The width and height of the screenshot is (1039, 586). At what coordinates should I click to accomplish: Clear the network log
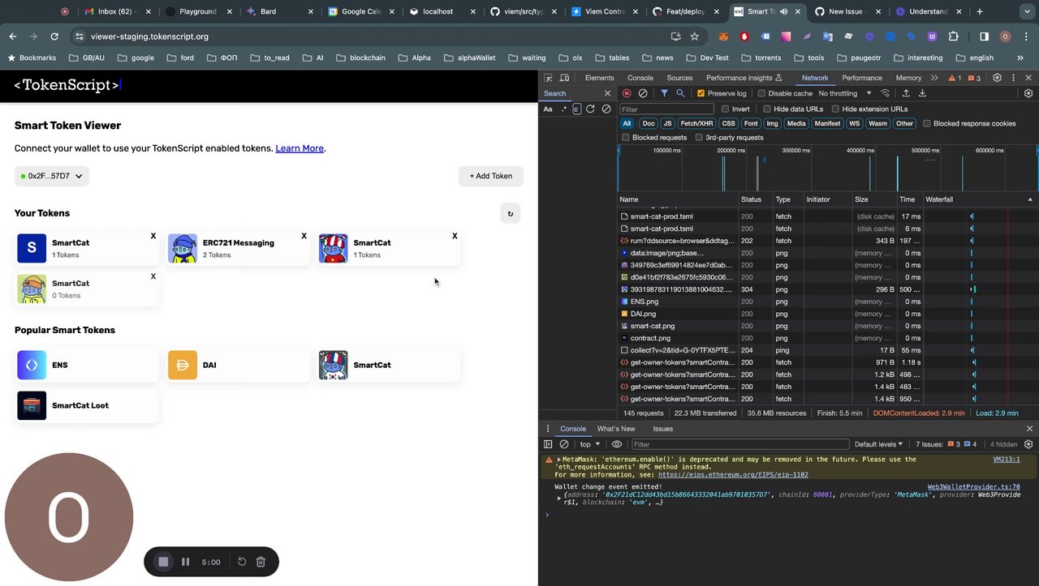coord(643,93)
